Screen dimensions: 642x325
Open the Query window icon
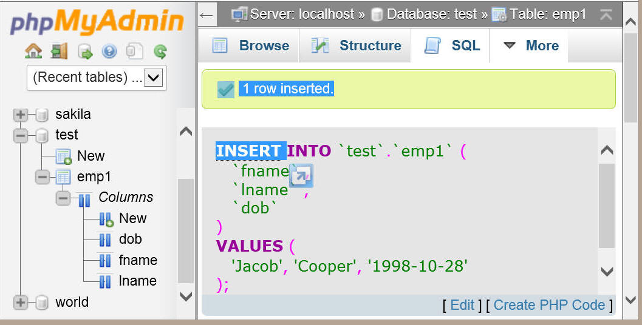click(85, 52)
